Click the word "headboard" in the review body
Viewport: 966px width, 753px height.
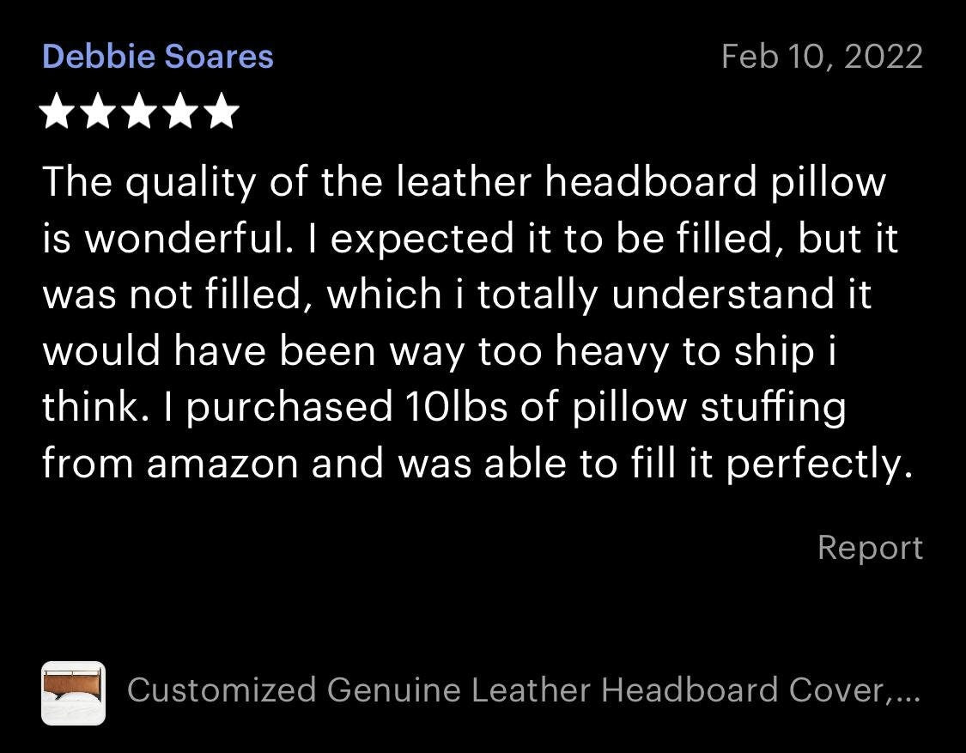click(x=651, y=182)
